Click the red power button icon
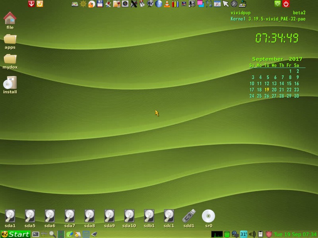The image size is (318, 238). click(x=286, y=4)
